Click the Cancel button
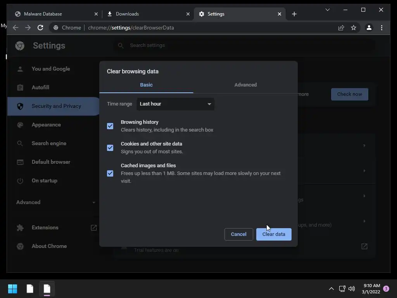 (238, 234)
